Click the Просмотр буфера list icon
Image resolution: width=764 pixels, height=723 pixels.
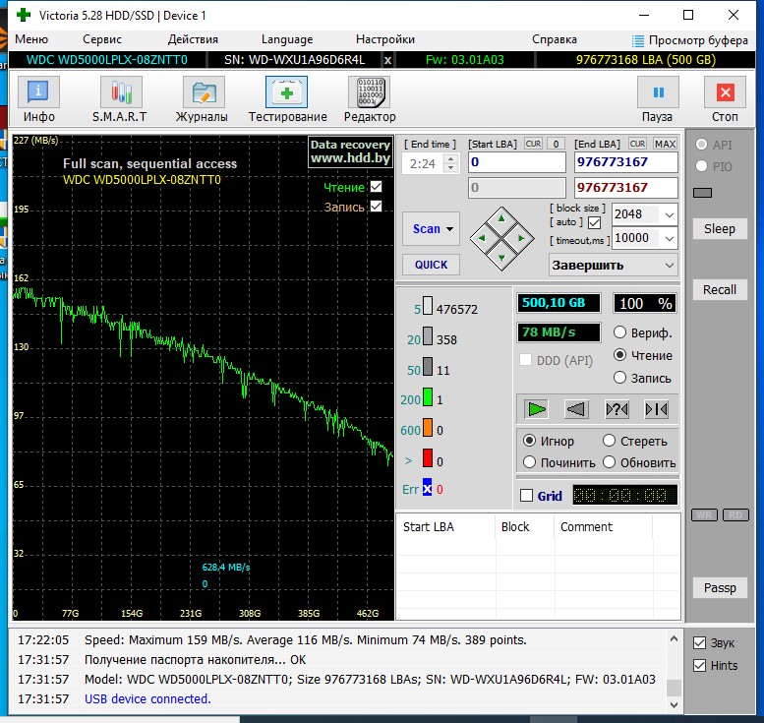coord(637,40)
